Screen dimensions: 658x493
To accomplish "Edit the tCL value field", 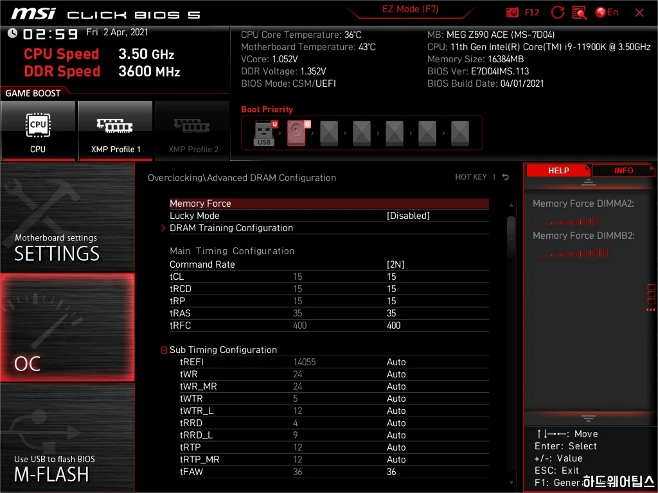I will click(391, 277).
